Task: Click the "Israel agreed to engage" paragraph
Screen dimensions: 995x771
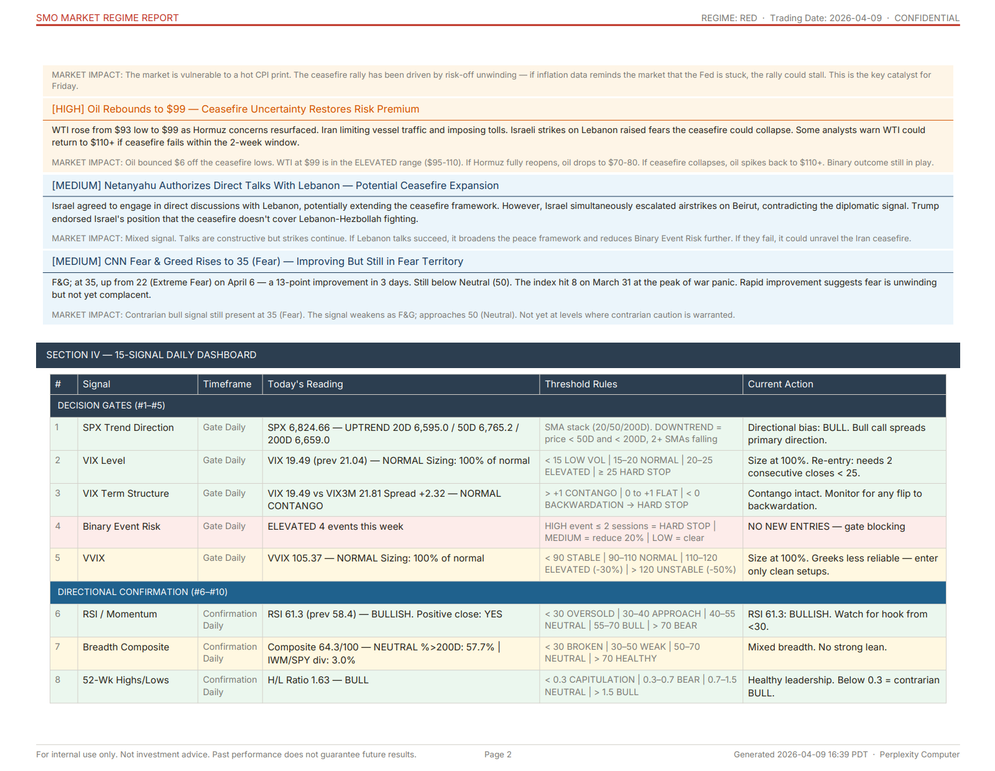Action: coord(495,212)
